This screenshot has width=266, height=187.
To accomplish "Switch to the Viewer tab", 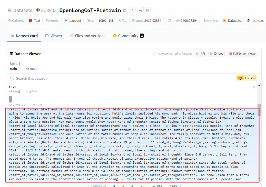I will 54,36.
